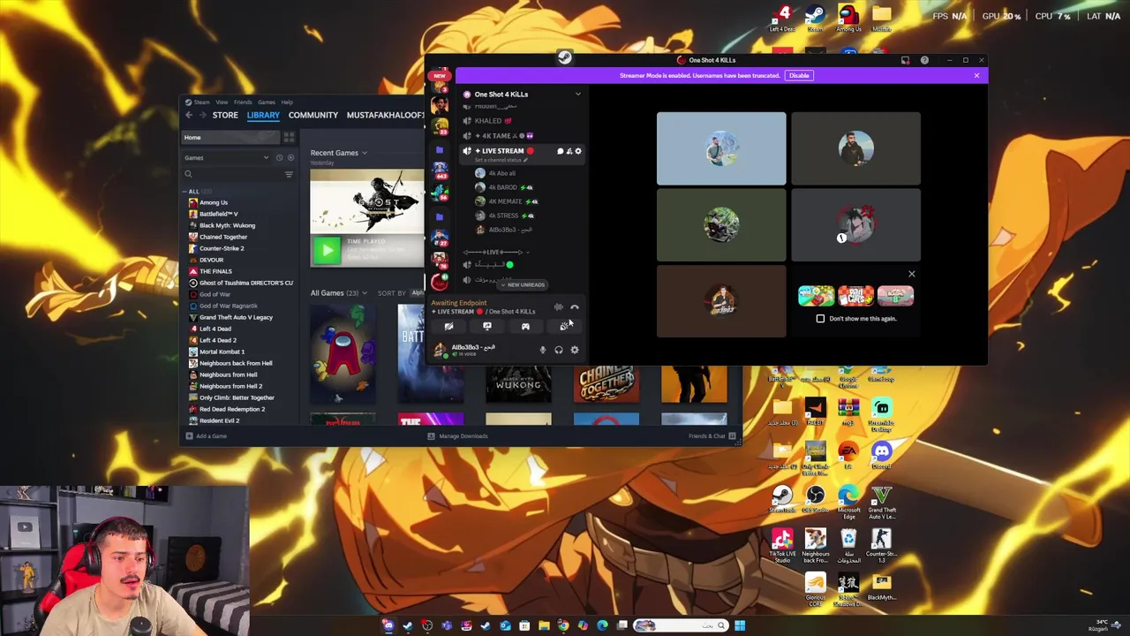Open Discord user settings gear

[575, 350]
